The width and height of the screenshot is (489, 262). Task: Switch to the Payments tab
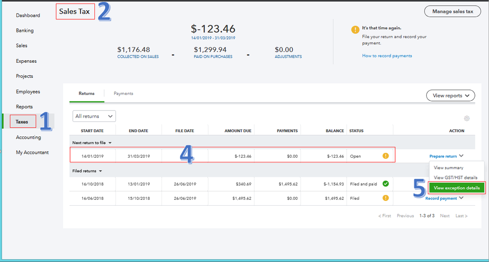coord(123,93)
